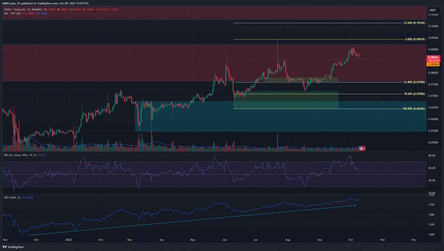The image size is (444, 251).
Task: Click the 0.10000 price scale label
Action: click(433, 26)
